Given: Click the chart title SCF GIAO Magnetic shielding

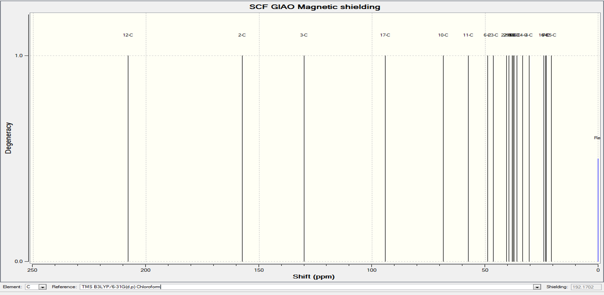Looking at the screenshot, I should tap(315, 7).
